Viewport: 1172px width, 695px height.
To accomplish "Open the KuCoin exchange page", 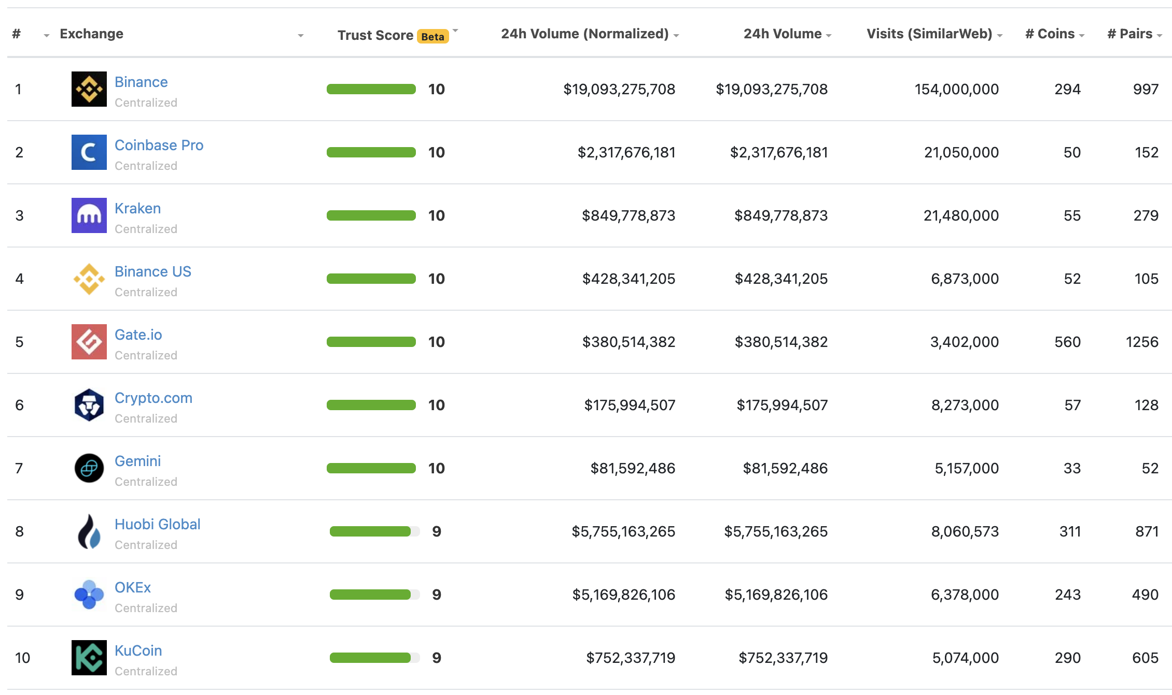I will click(138, 650).
